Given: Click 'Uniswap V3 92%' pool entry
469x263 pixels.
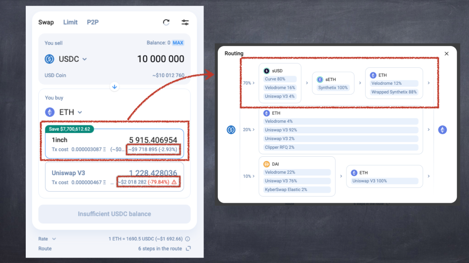Looking at the screenshot, I should click(340, 130).
